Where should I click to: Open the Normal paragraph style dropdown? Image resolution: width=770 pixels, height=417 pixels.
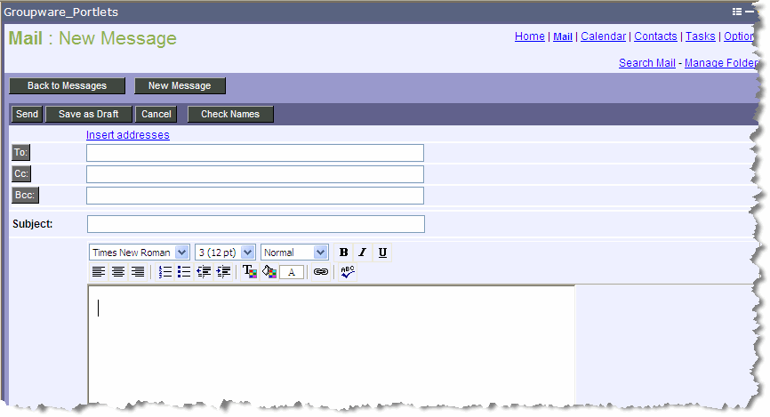294,253
